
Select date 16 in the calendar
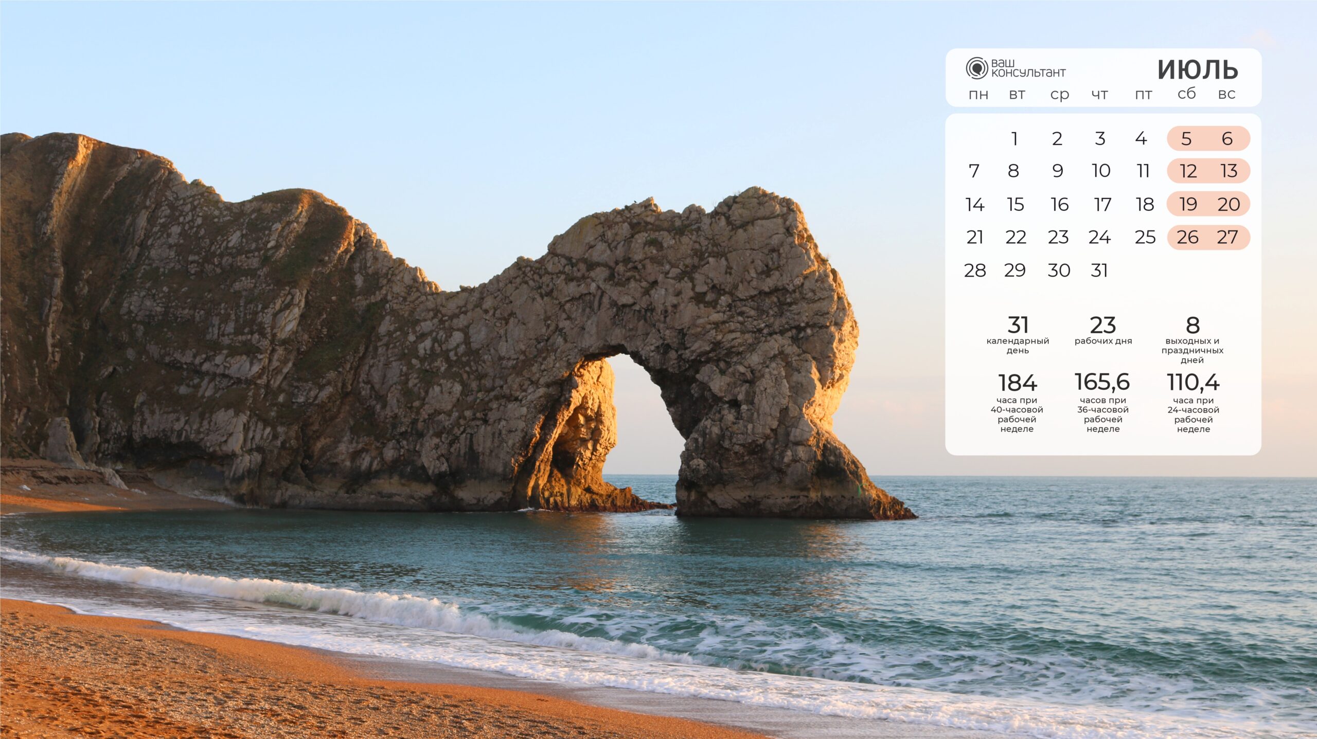(x=1060, y=205)
